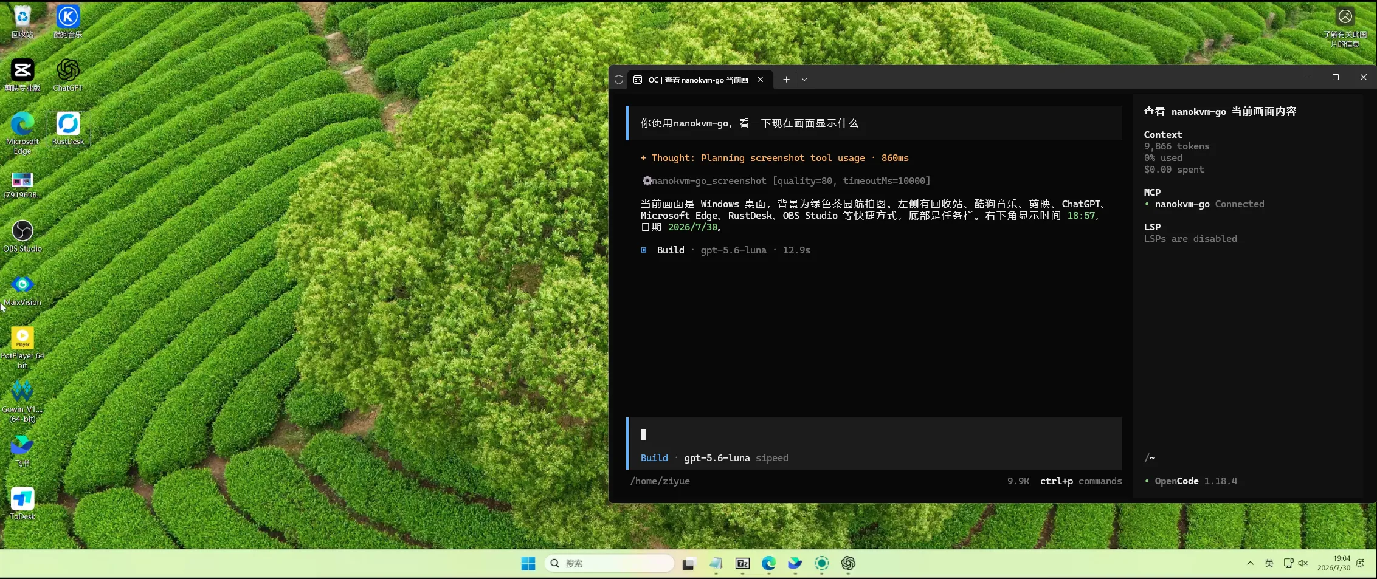Screen dimensions: 1377x579
Task: Click the OpenCode 1.18.4 version label
Action: point(1191,481)
